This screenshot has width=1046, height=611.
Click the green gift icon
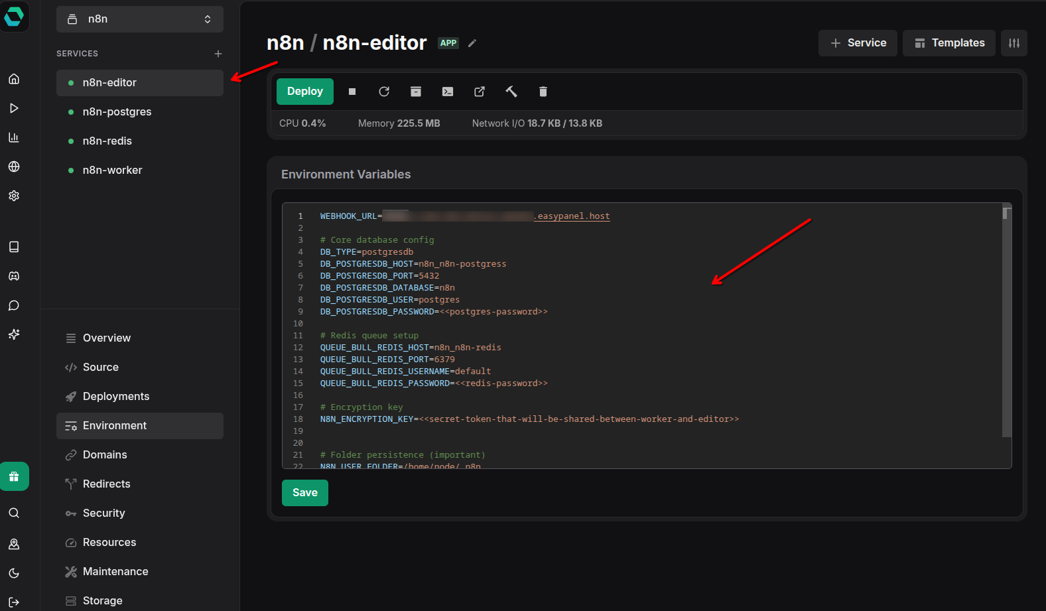click(x=14, y=476)
